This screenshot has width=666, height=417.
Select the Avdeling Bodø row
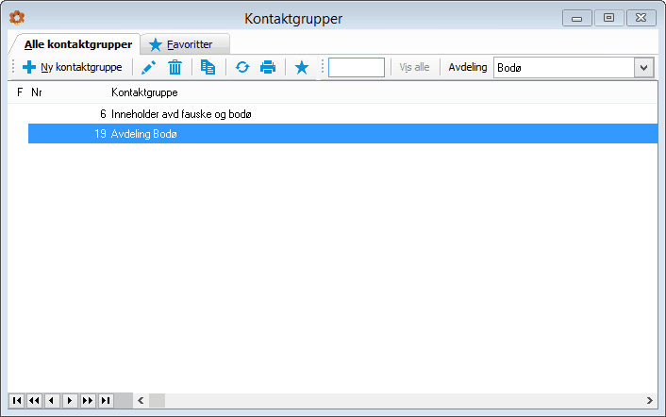coord(342,134)
